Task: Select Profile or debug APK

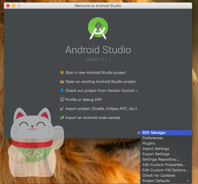Action: click(x=84, y=100)
